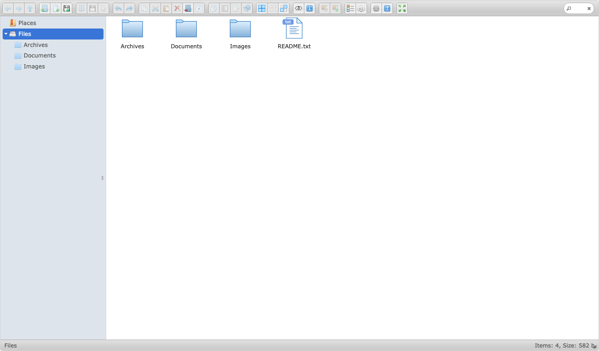The height and width of the screenshot is (351, 599).
Task: Click the cut scissors icon
Action: pos(155,8)
